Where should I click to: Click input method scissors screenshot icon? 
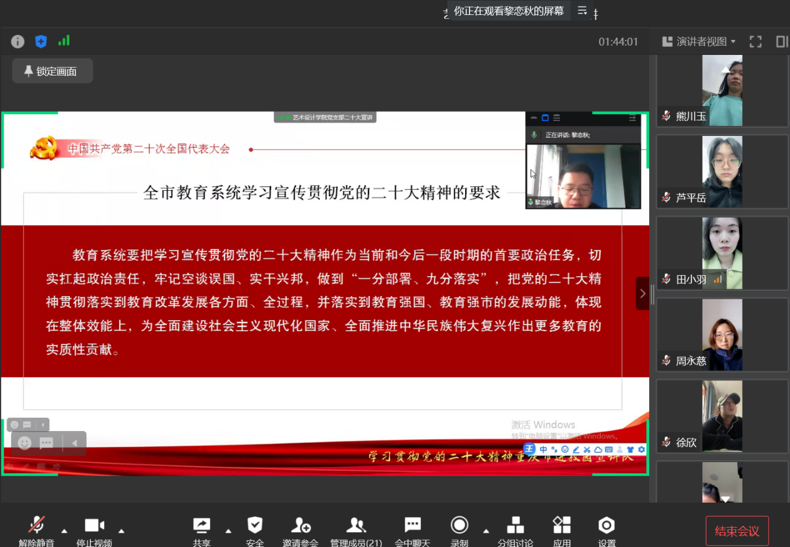(x=587, y=450)
